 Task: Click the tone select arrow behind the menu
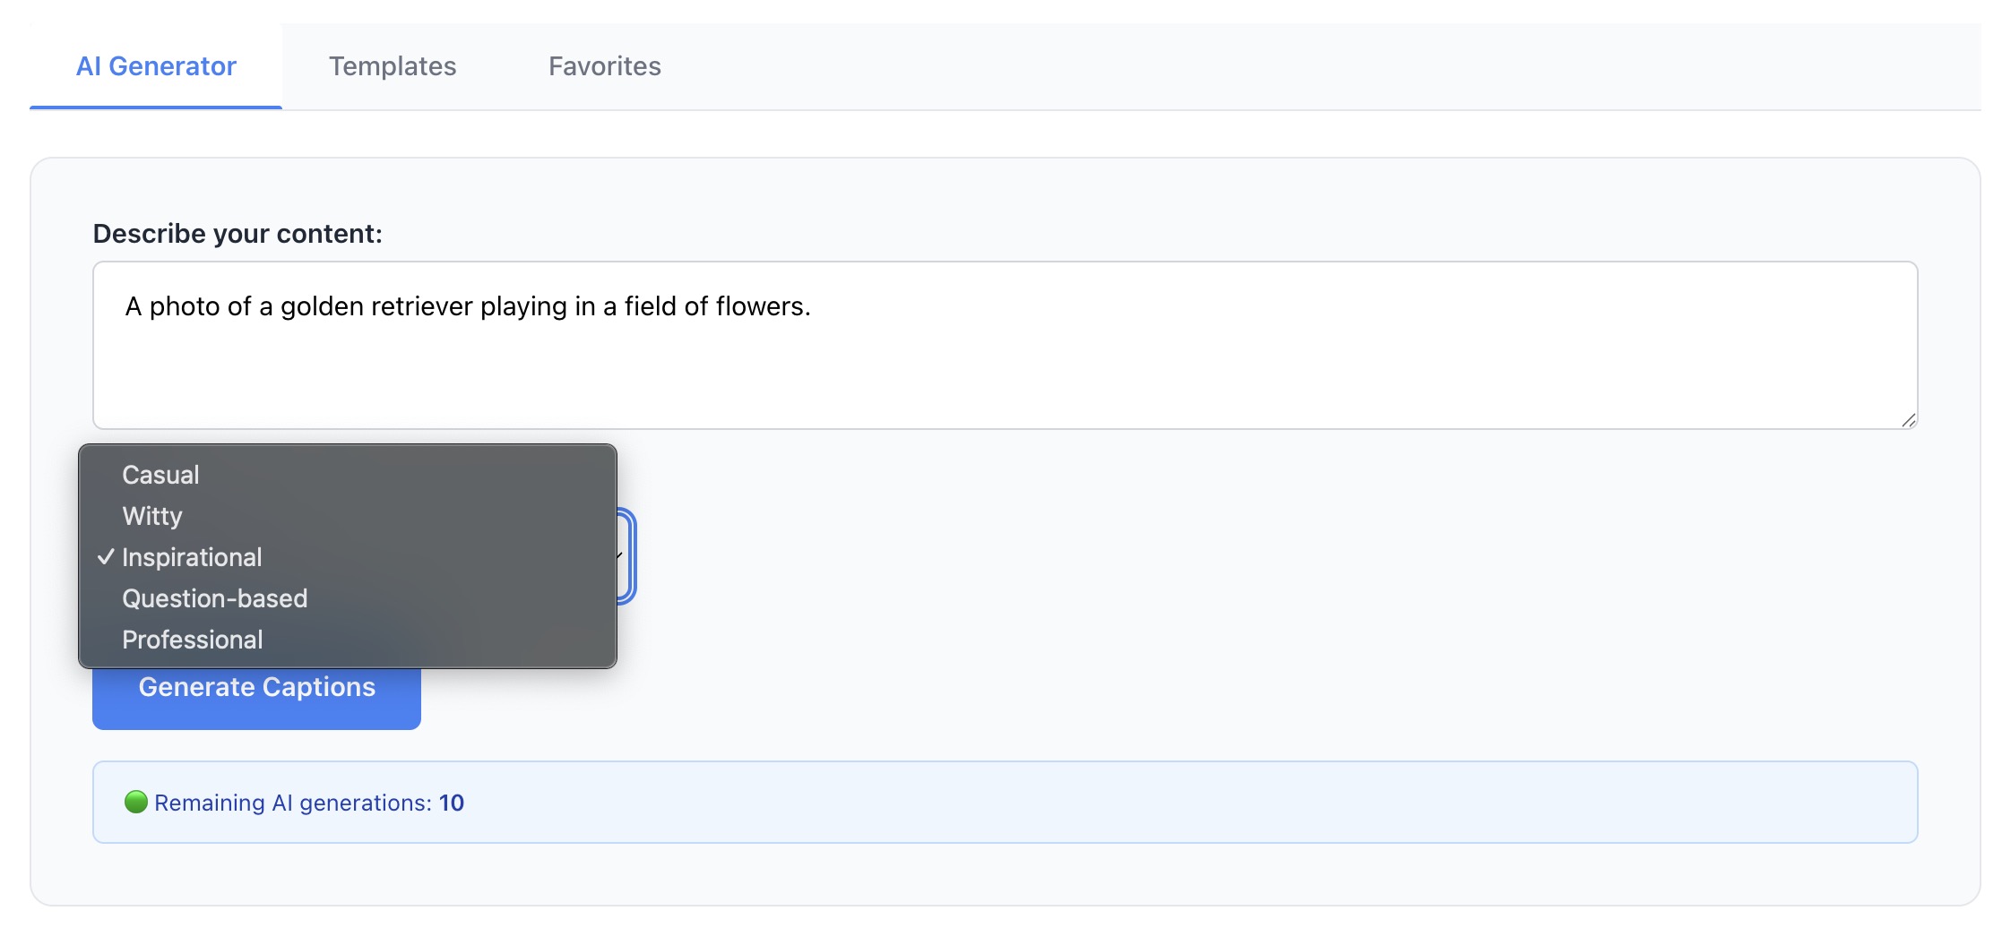620,555
